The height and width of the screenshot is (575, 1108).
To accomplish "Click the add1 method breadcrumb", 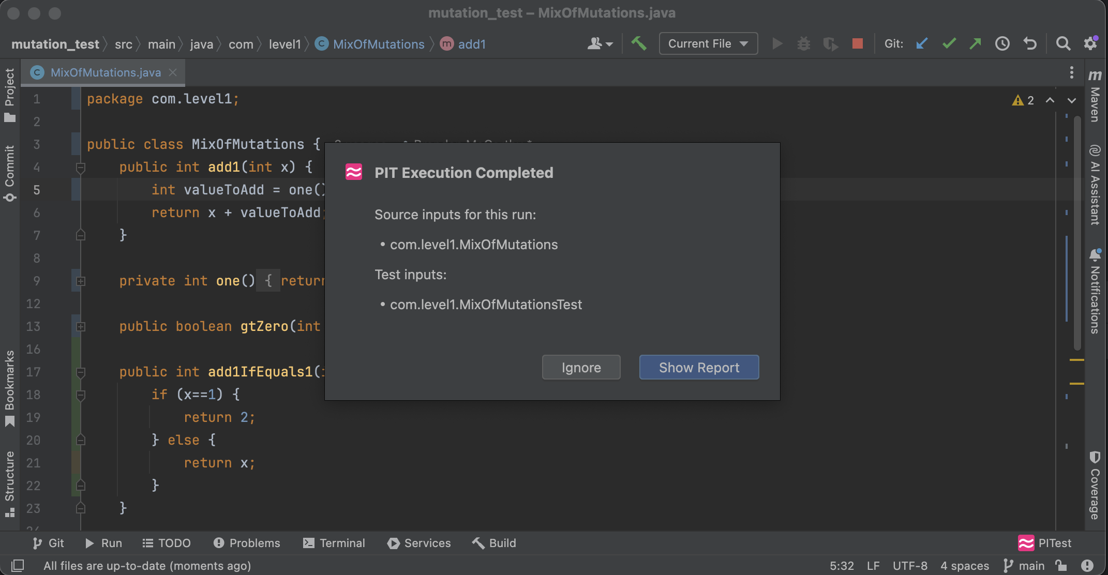I will (x=463, y=44).
